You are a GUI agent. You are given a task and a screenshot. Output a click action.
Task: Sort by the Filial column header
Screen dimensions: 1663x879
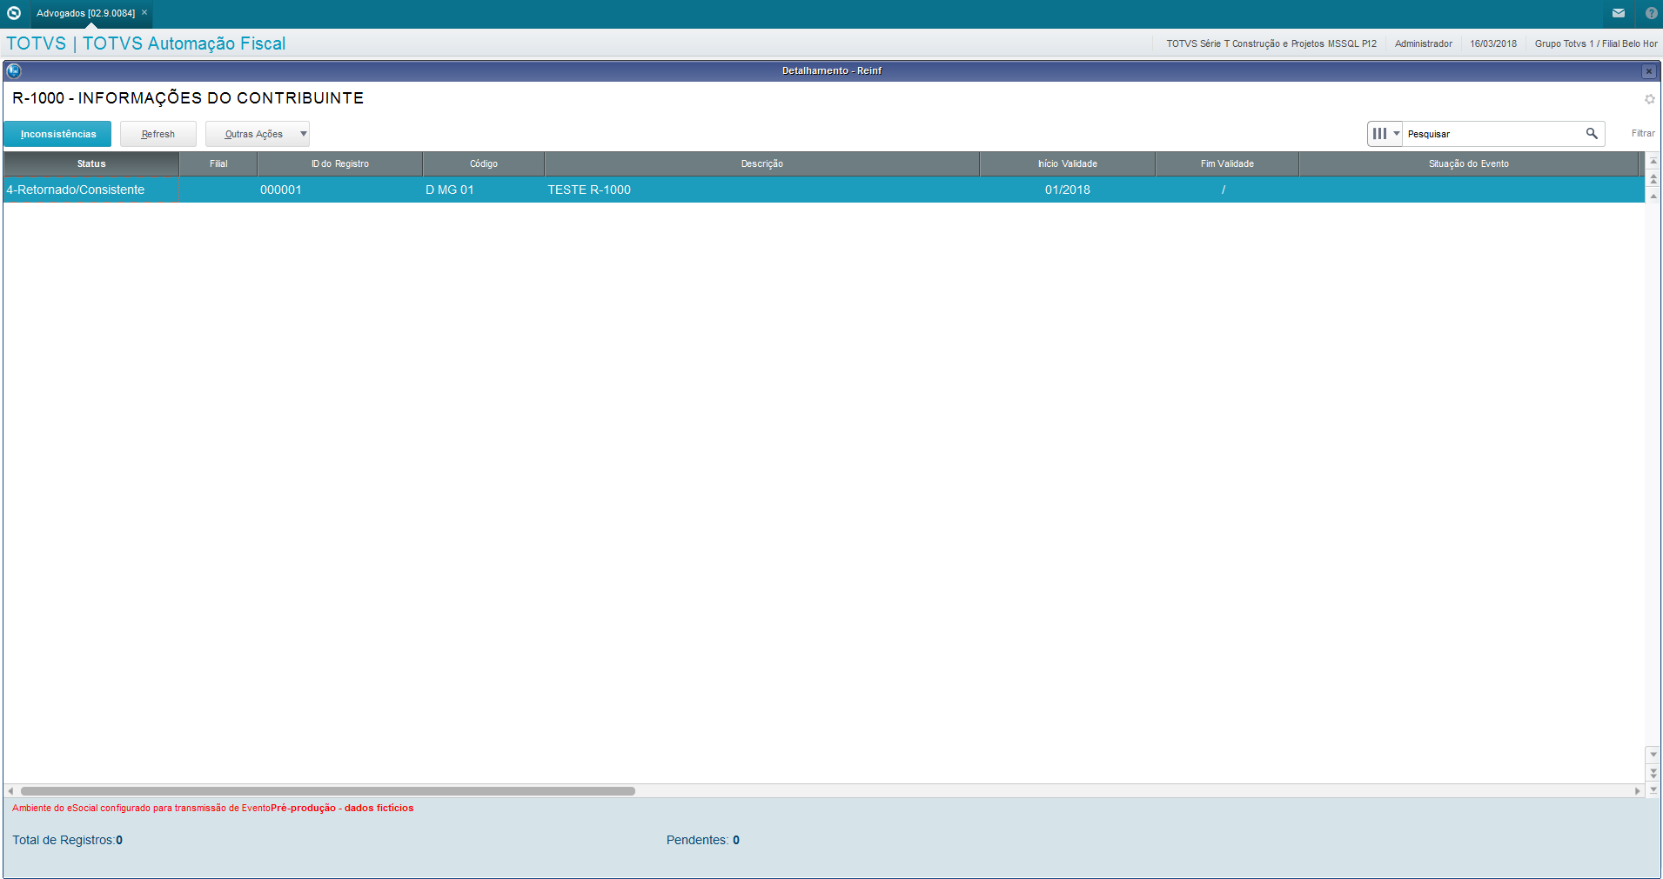(218, 163)
